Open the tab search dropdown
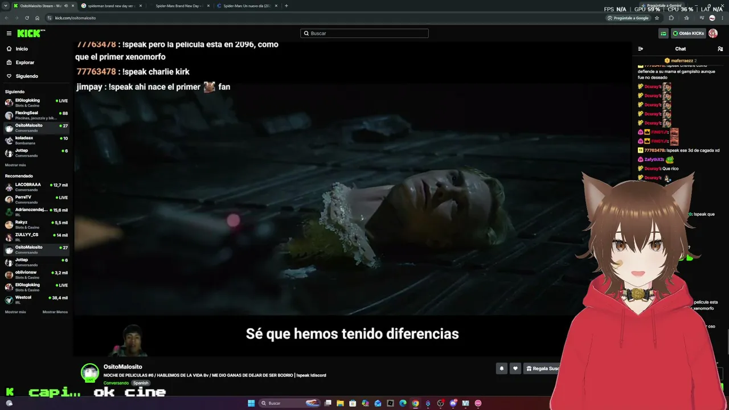Image resolution: width=729 pixels, height=410 pixels. [5, 6]
